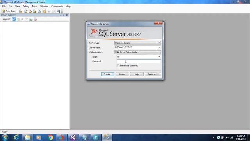Click the Help button in dialog
The image size is (250, 141).
(137, 74)
